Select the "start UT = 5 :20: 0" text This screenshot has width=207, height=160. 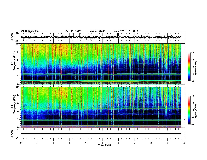coord(126,31)
